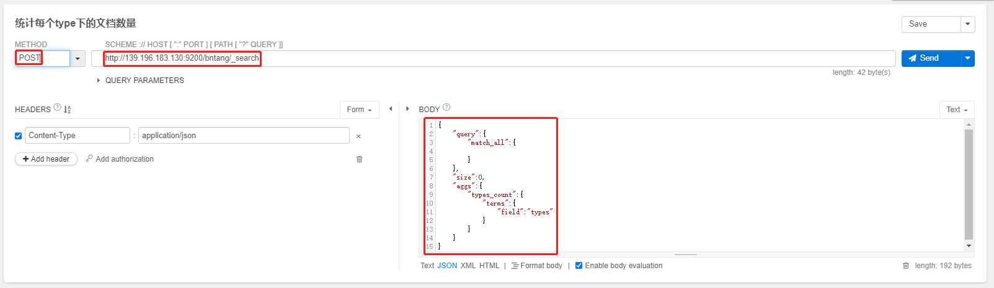Delete all headers with trash icon

tap(360, 159)
